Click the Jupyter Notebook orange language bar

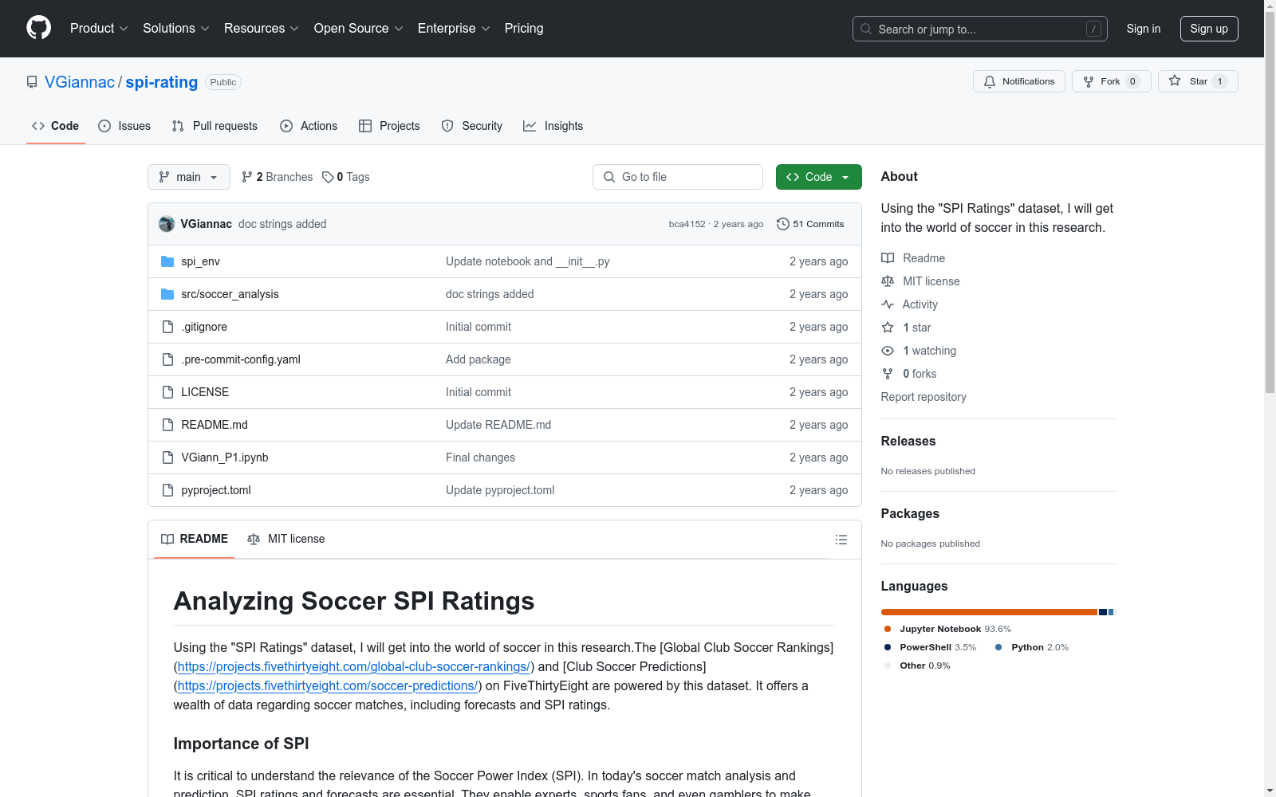[989, 612]
